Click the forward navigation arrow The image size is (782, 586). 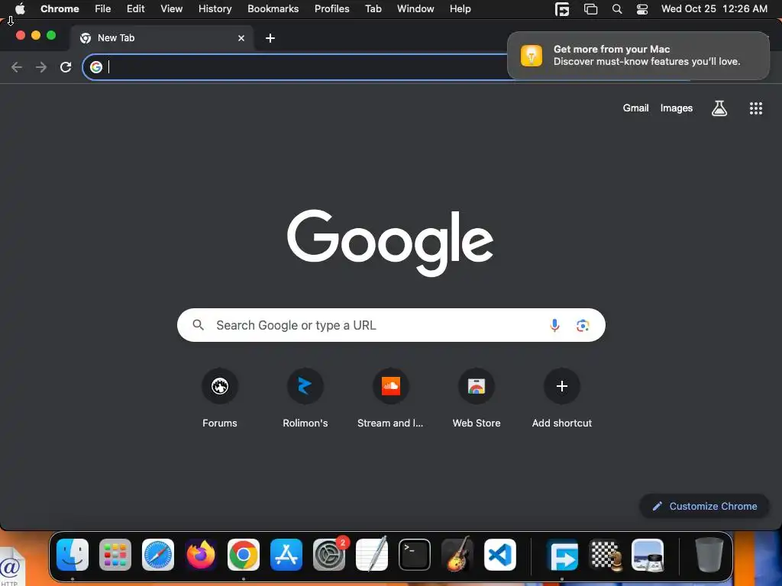click(x=41, y=67)
